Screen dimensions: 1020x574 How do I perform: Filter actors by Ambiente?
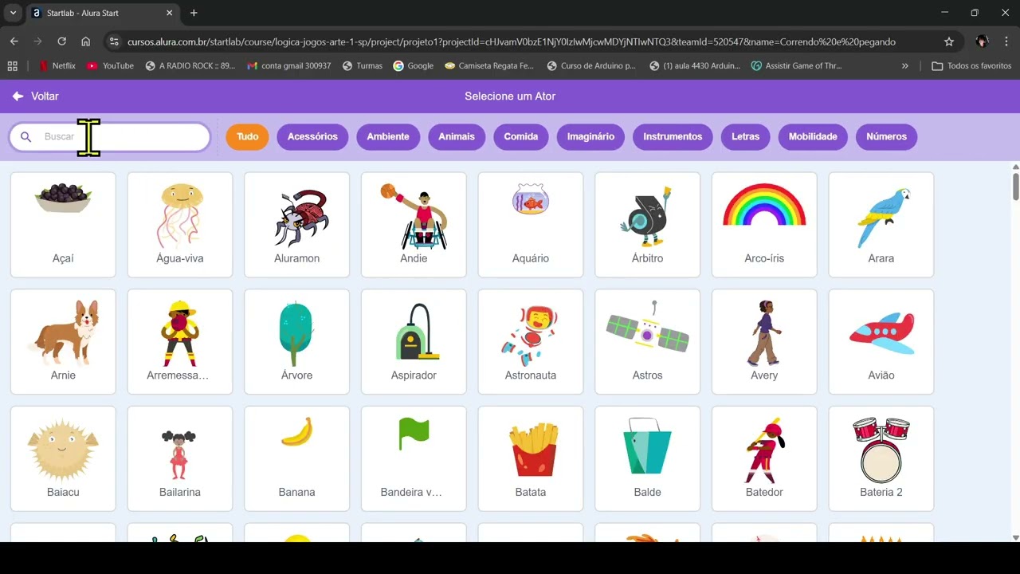coord(388,136)
